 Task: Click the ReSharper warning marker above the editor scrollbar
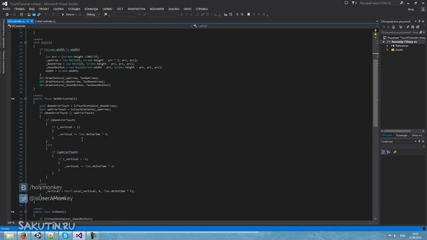(x=376, y=35)
